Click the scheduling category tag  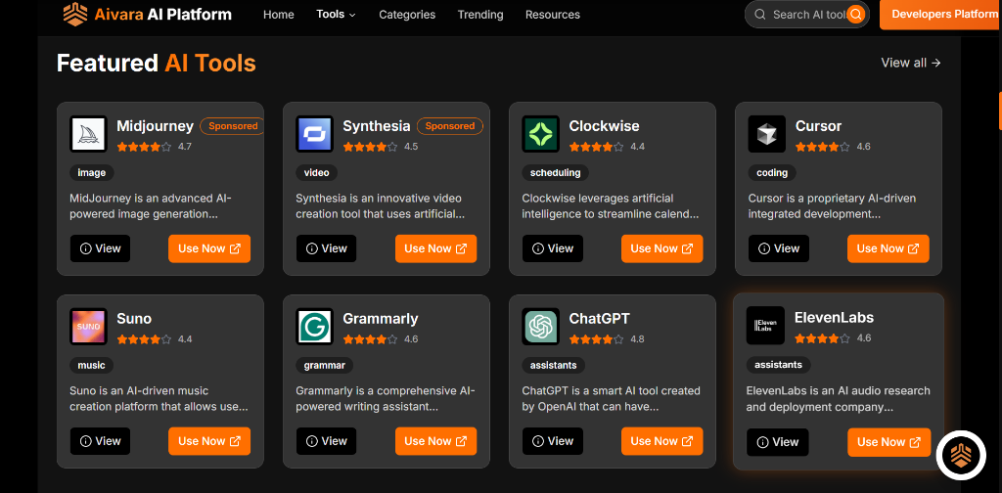pos(556,172)
